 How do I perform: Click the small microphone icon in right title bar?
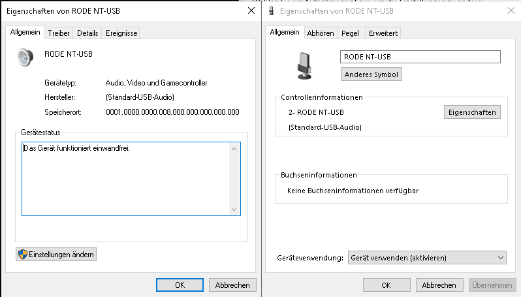[272, 11]
